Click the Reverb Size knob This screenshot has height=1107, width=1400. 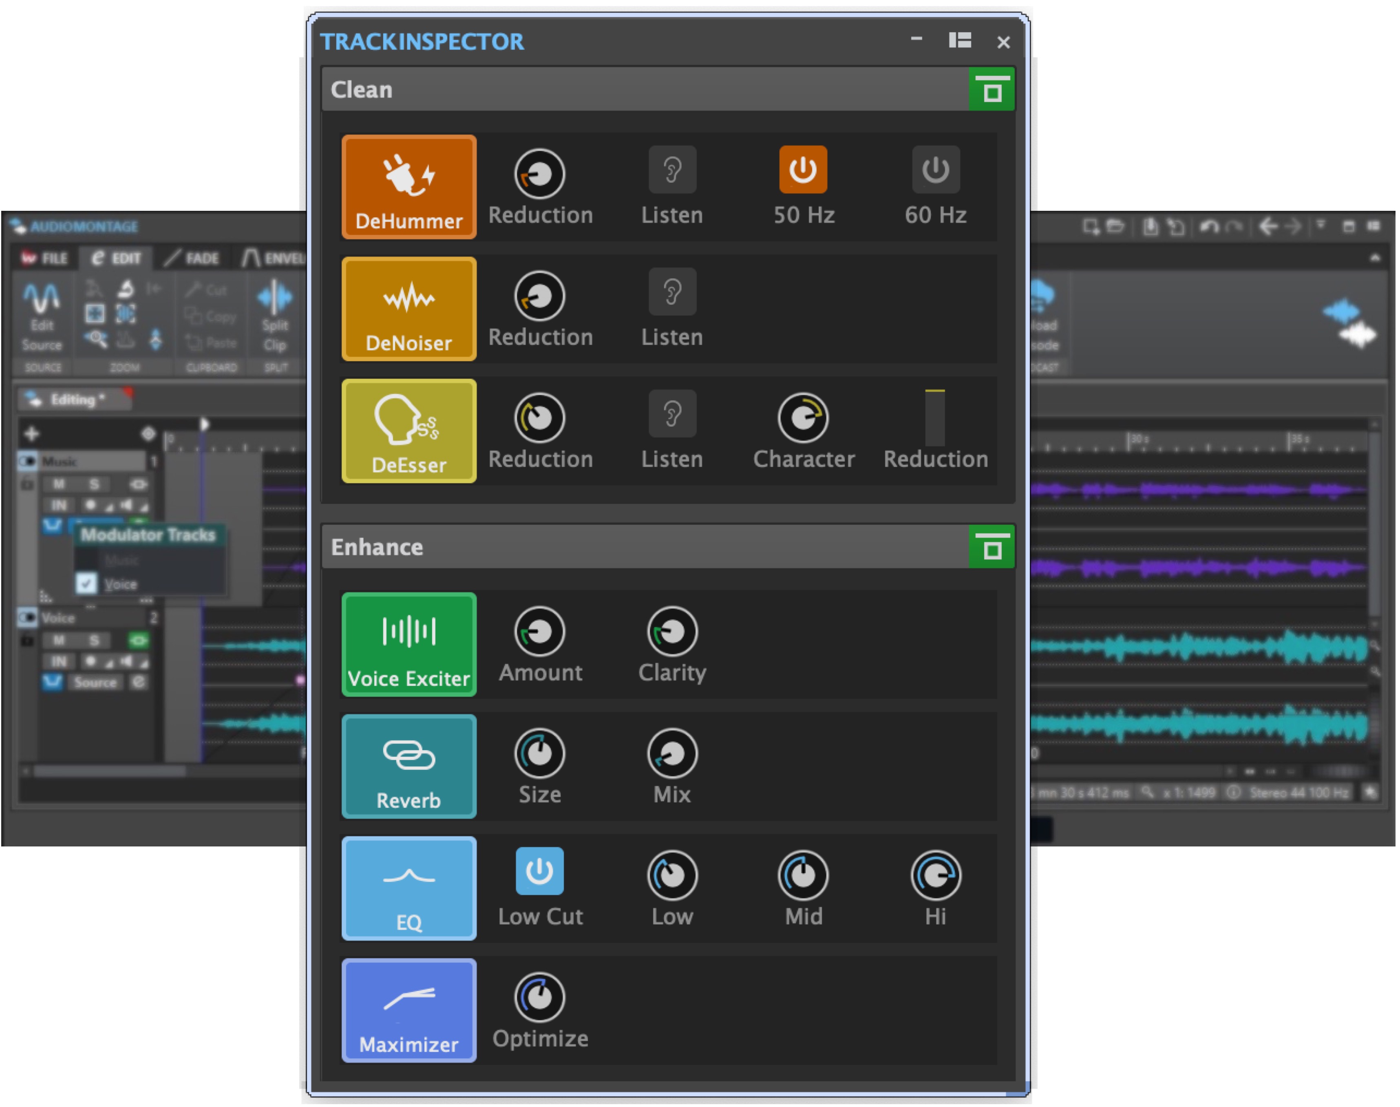[x=540, y=753]
